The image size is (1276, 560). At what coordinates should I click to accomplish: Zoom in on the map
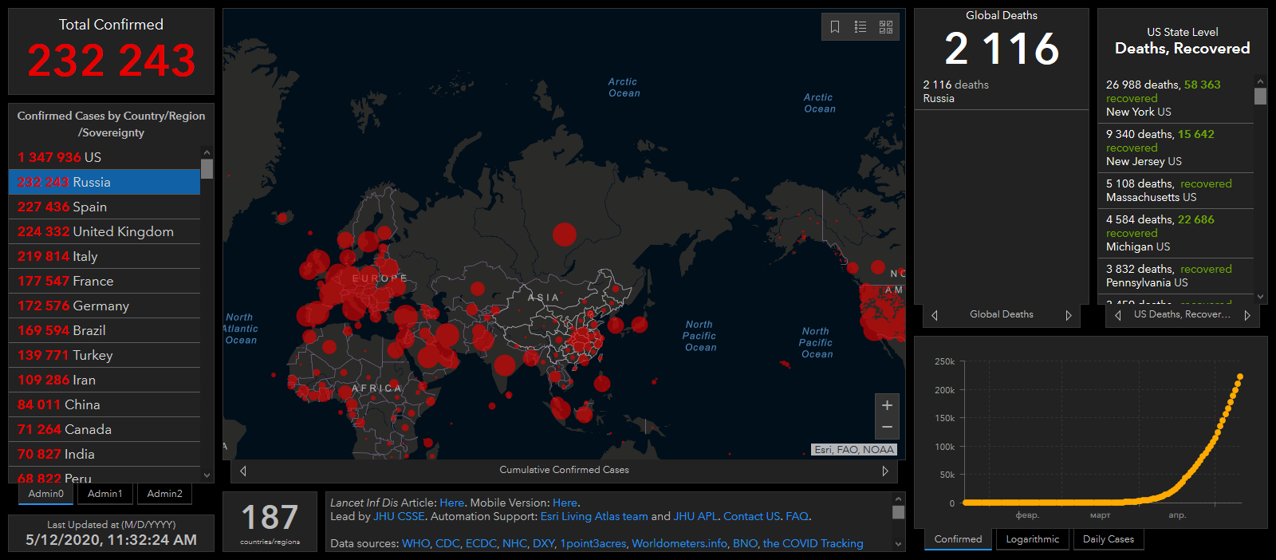click(887, 405)
